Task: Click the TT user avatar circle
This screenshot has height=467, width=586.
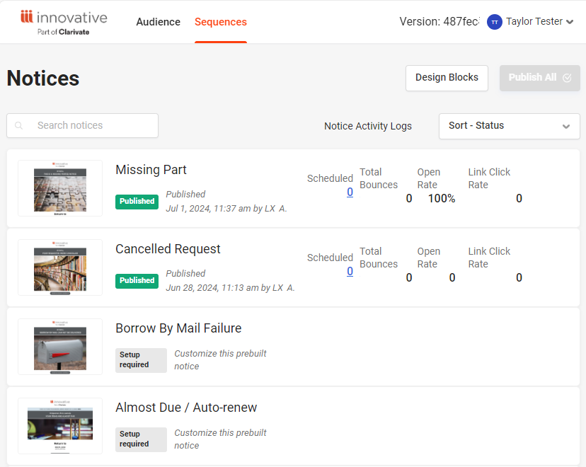Action: [x=494, y=22]
